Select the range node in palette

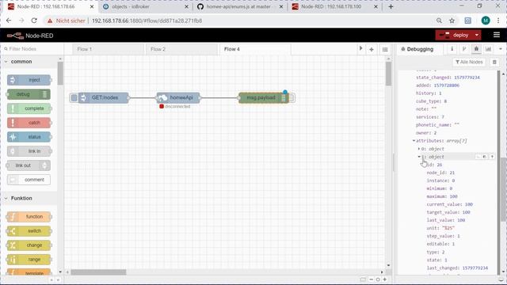coord(29,259)
